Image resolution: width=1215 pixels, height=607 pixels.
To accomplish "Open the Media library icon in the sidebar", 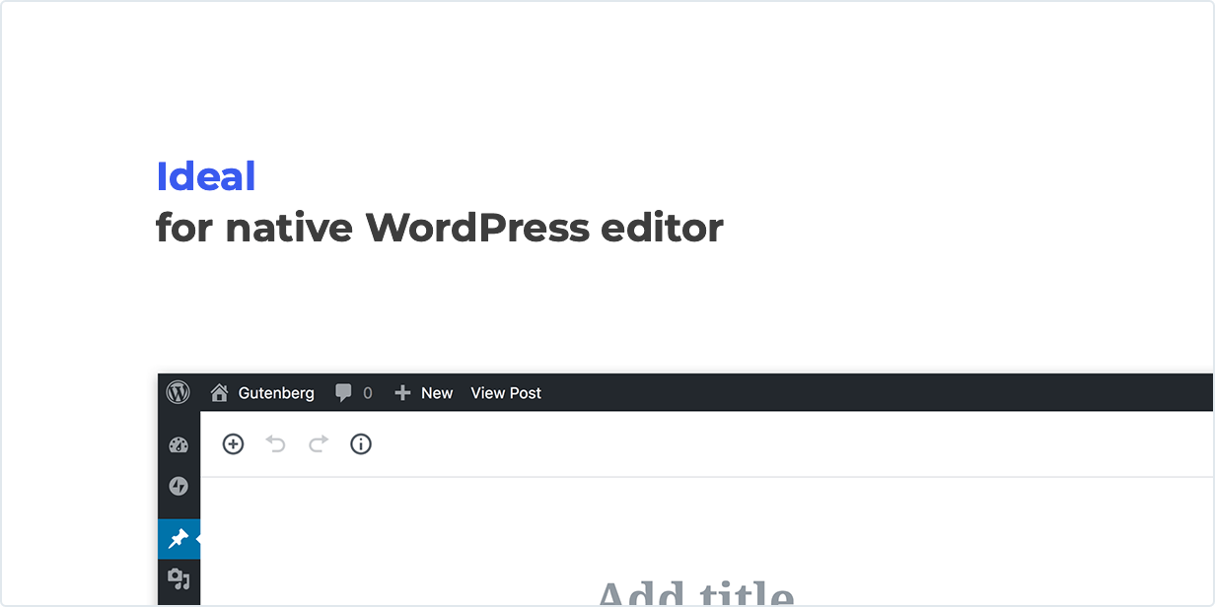I will [179, 581].
